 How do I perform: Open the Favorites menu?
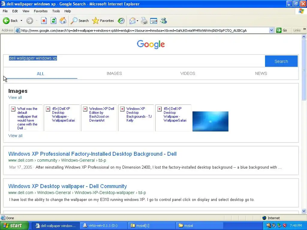point(40,11)
